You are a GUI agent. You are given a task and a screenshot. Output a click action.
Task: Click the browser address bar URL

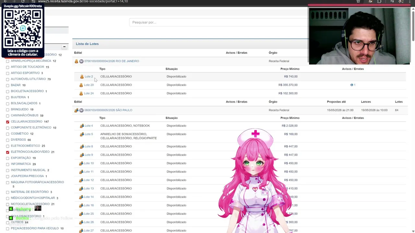click(x=83, y=2)
